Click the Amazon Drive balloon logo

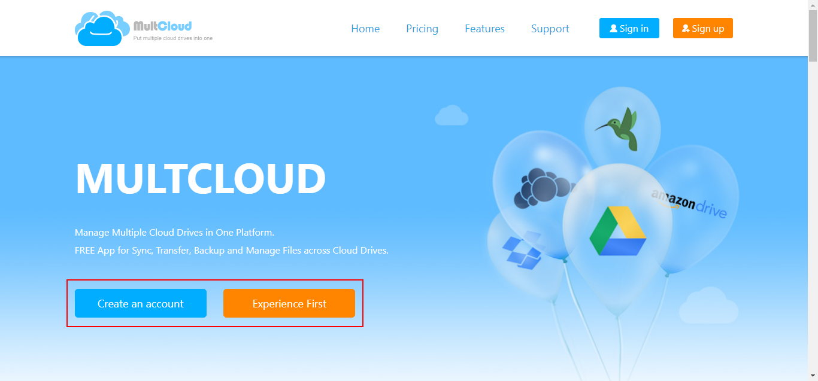689,203
